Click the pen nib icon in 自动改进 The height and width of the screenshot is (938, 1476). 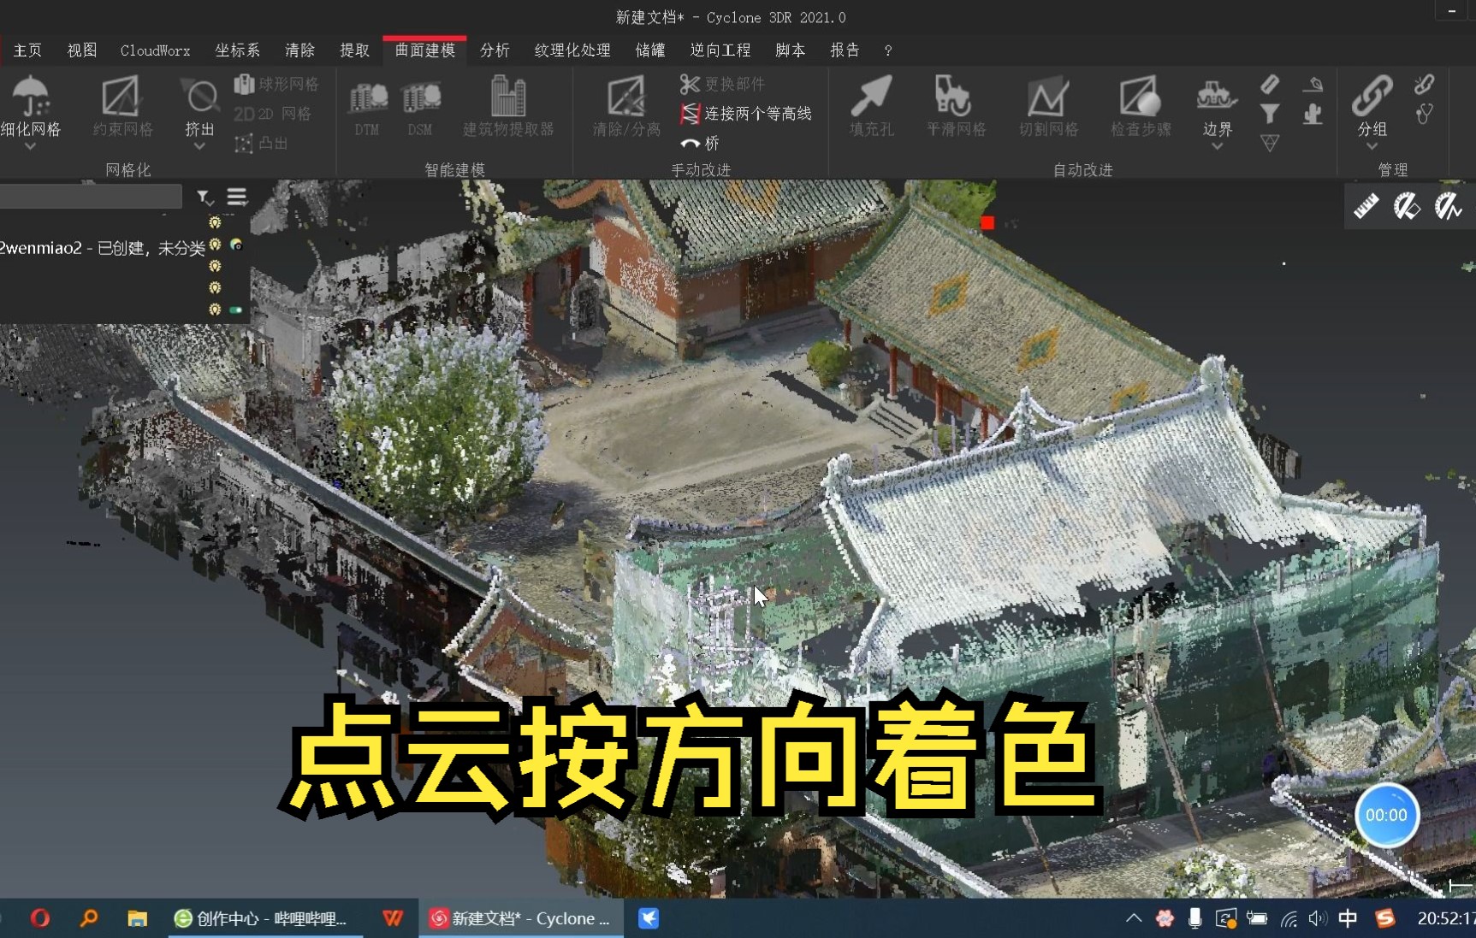(x=1313, y=84)
